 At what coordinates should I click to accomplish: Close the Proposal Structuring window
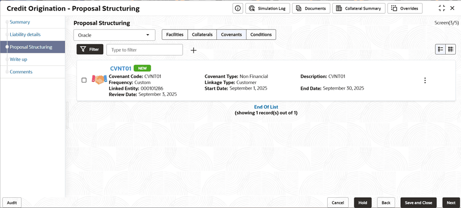coord(452,8)
